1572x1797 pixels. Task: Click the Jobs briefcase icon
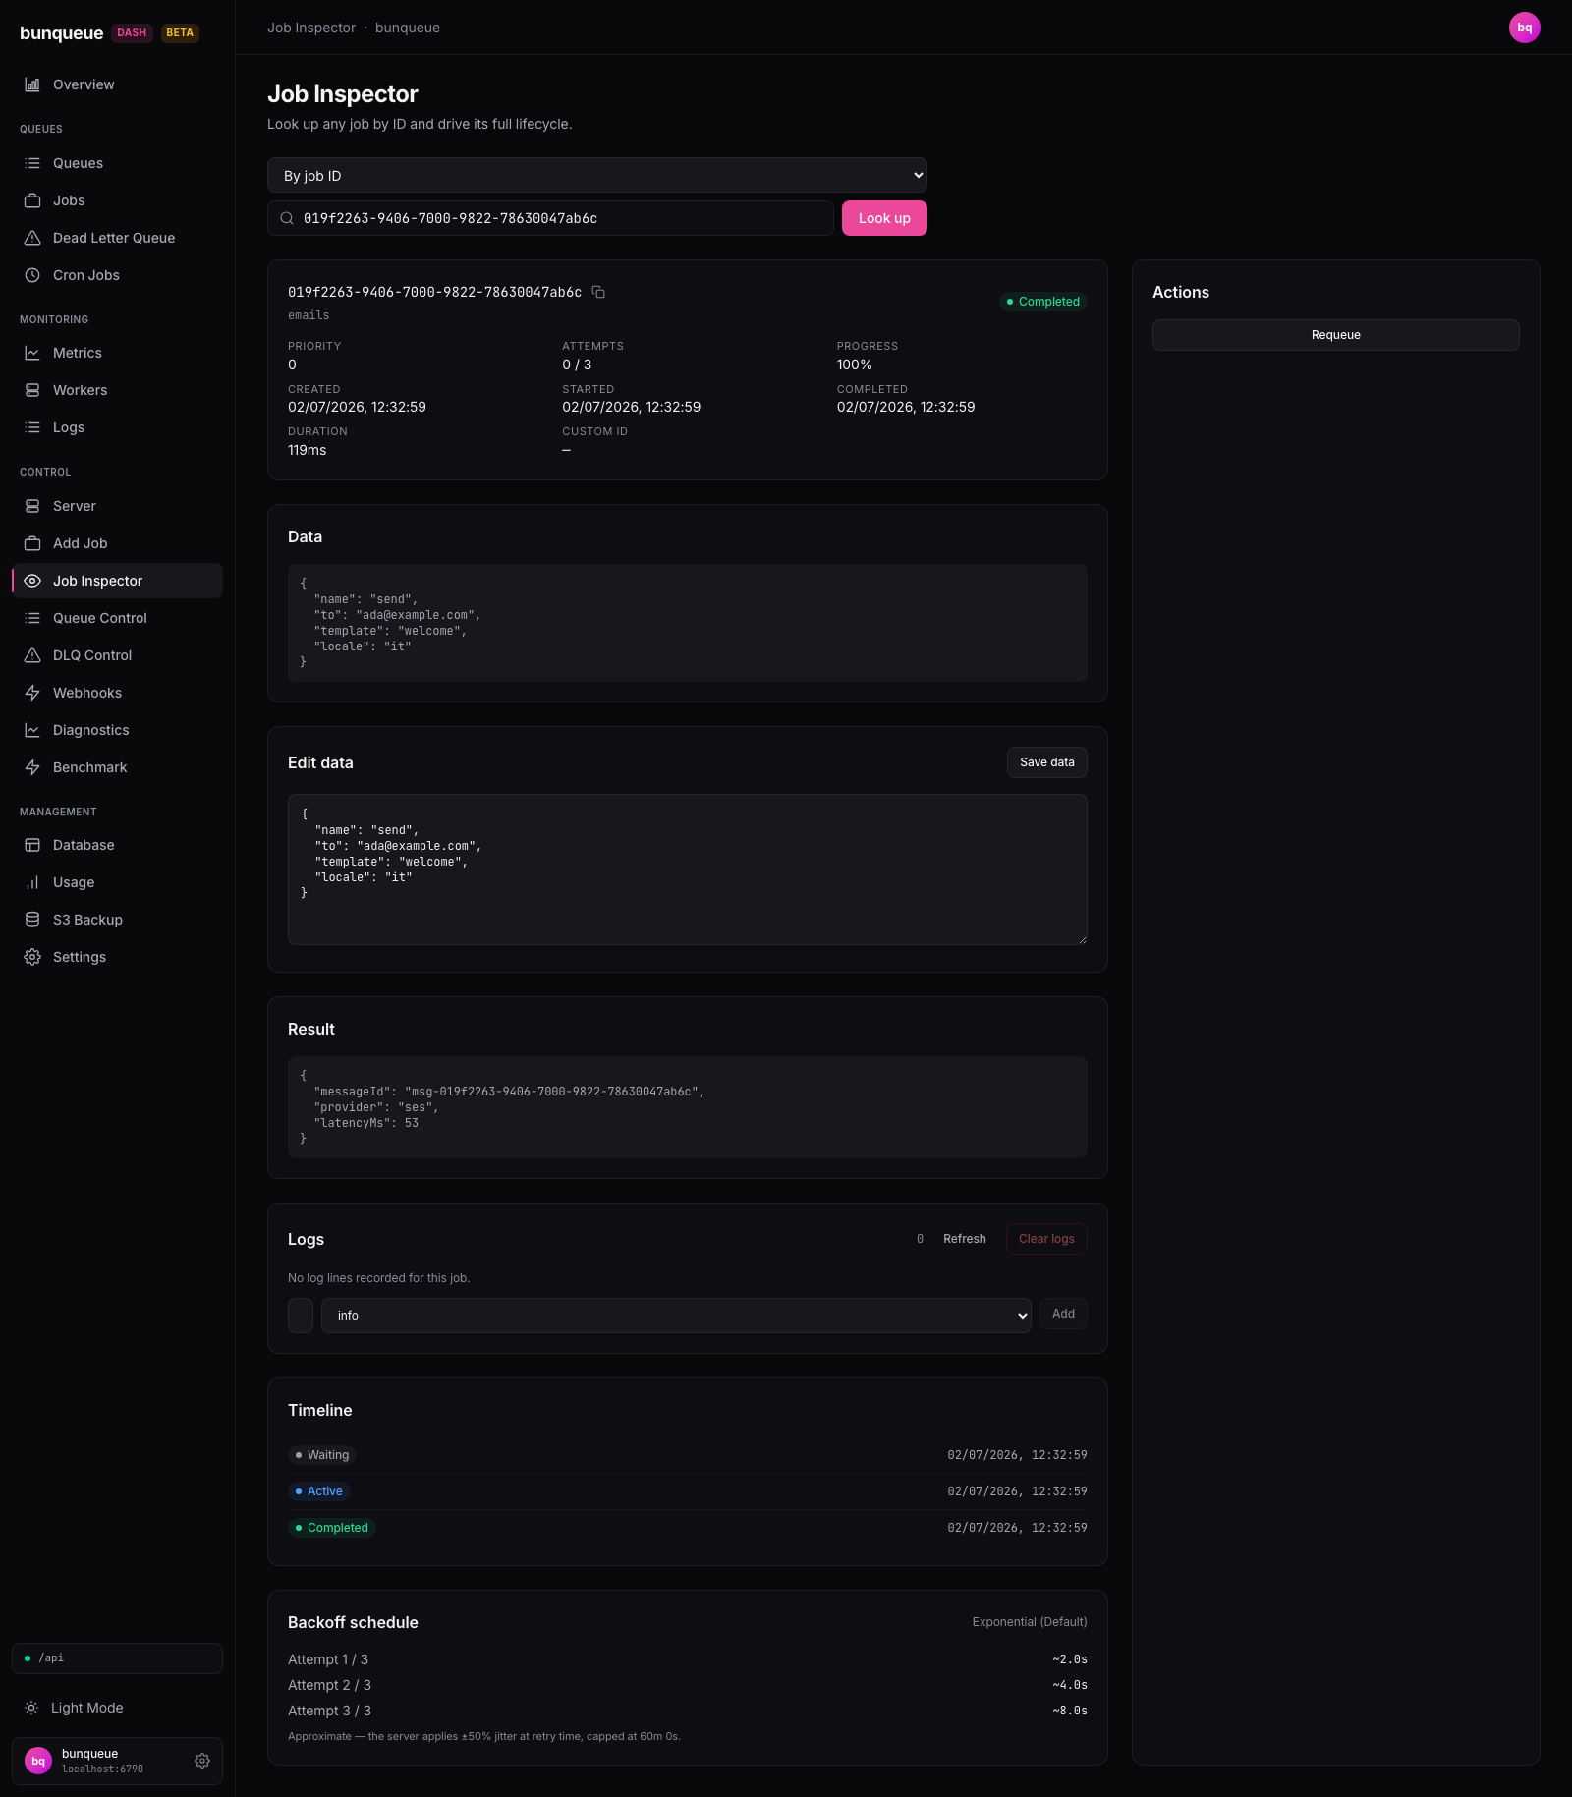click(32, 200)
